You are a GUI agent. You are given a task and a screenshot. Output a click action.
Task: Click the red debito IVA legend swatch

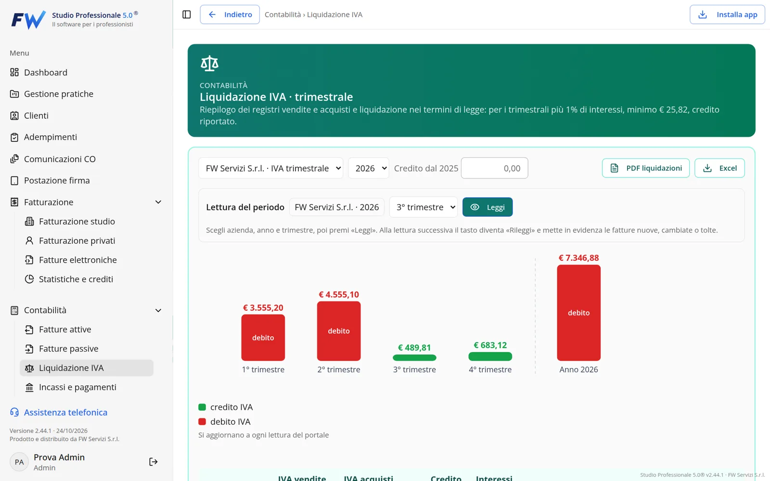(x=202, y=421)
